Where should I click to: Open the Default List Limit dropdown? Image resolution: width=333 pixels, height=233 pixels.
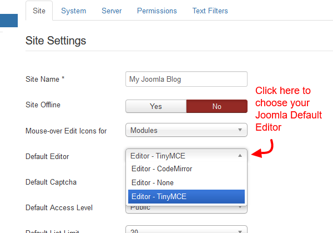coord(186,229)
